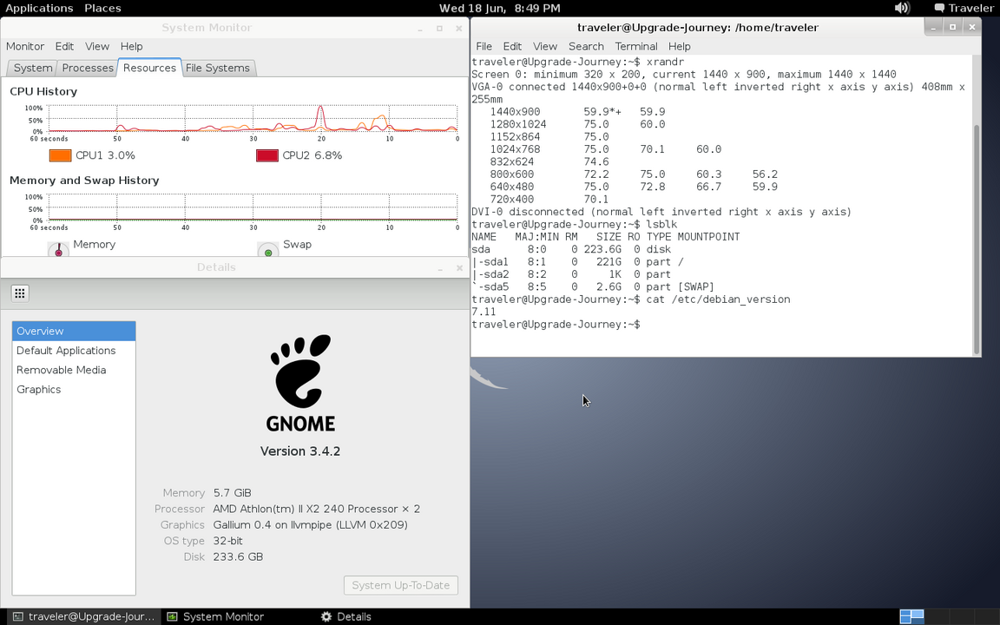The image size is (1000, 625).
Task: Select the Resources tab
Action: coord(150,68)
